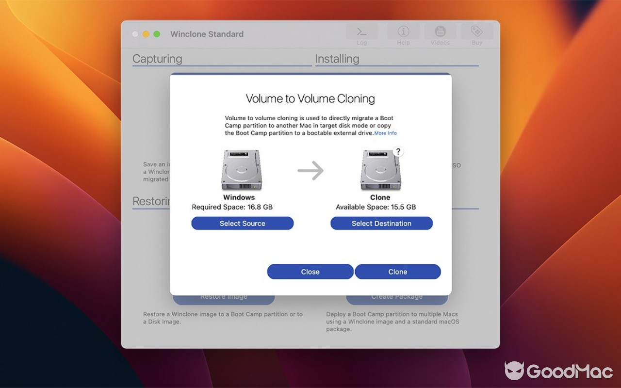
Task: Click the Help info icon
Action: (x=403, y=32)
